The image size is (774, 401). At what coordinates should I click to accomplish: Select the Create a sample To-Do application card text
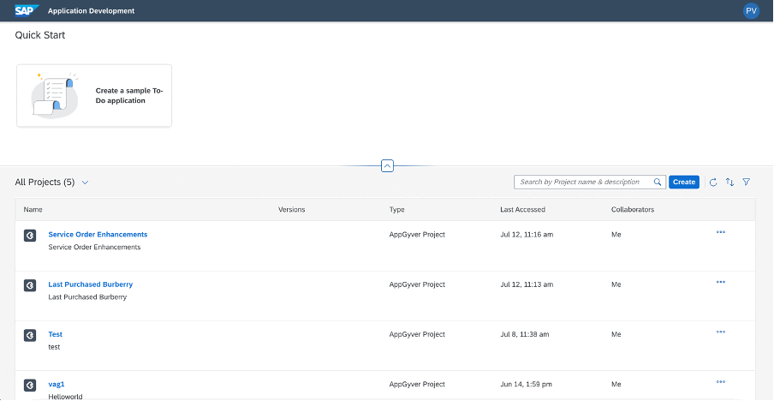[x=129, y=96]
